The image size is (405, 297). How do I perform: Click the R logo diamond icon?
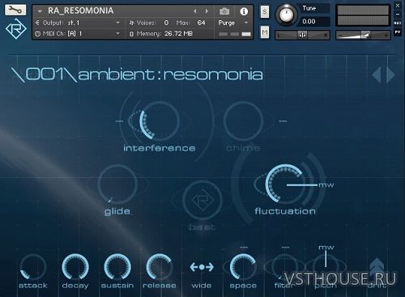click(x=15, y=28)
